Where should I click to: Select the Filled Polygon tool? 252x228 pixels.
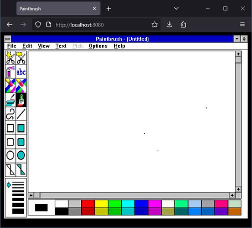(21, 169)
